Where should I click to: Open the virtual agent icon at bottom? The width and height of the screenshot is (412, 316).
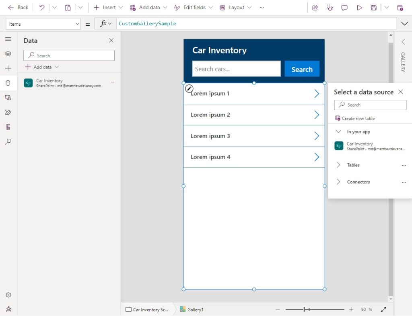[x=8, y=309]
